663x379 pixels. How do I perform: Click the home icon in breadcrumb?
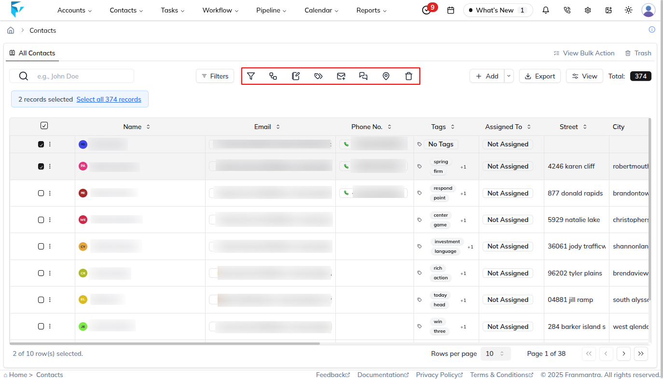pyautogui.click(x=11, y=30)
